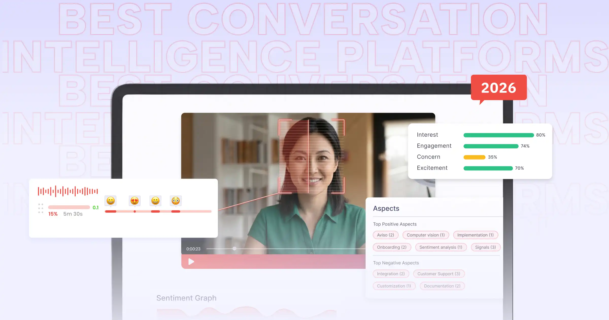Click the flushed face emoji marker

[176, 201]
